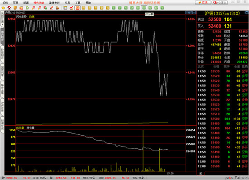Click the green refresh arrows icon
The width and height of the screenshot is (249, 180).
tap(27, 8)
